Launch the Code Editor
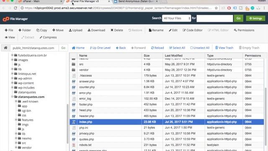The width and height of the screenshot is (268, 151). (193, 30)
